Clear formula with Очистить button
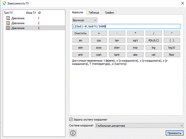The height and width of the screenshot is (139, 186). click(80, 33)
